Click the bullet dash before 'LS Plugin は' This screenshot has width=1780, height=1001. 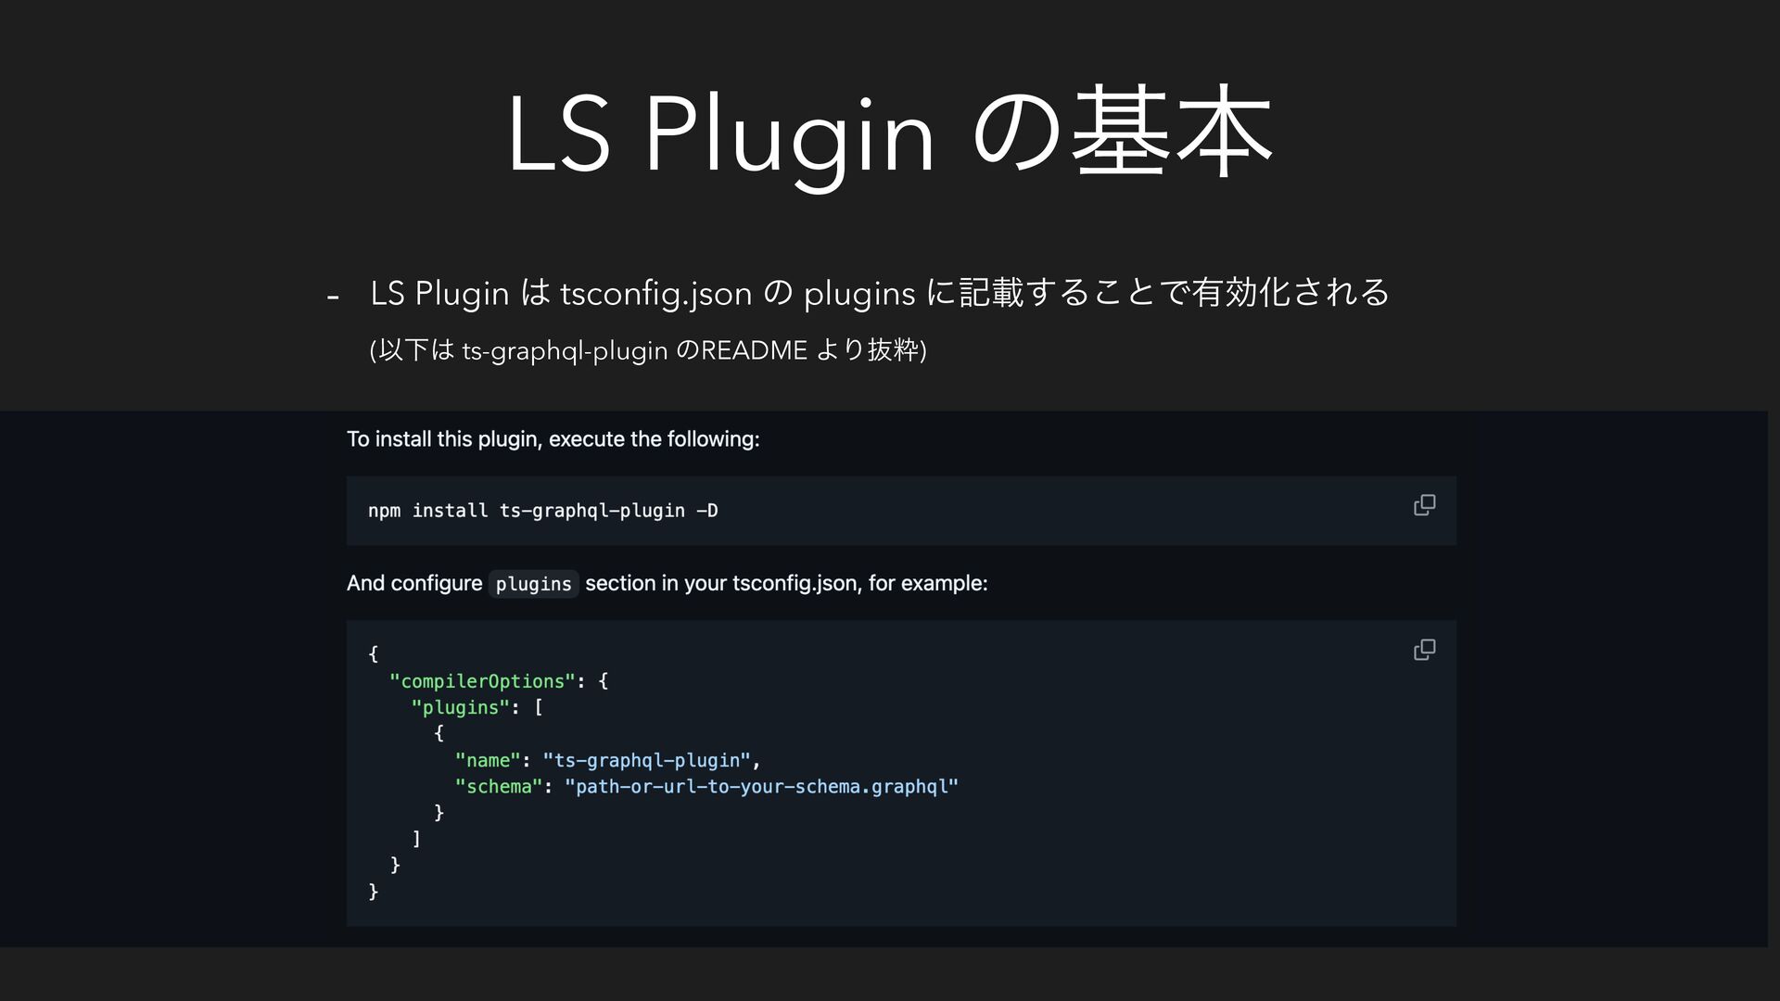[x=333, y=298]
